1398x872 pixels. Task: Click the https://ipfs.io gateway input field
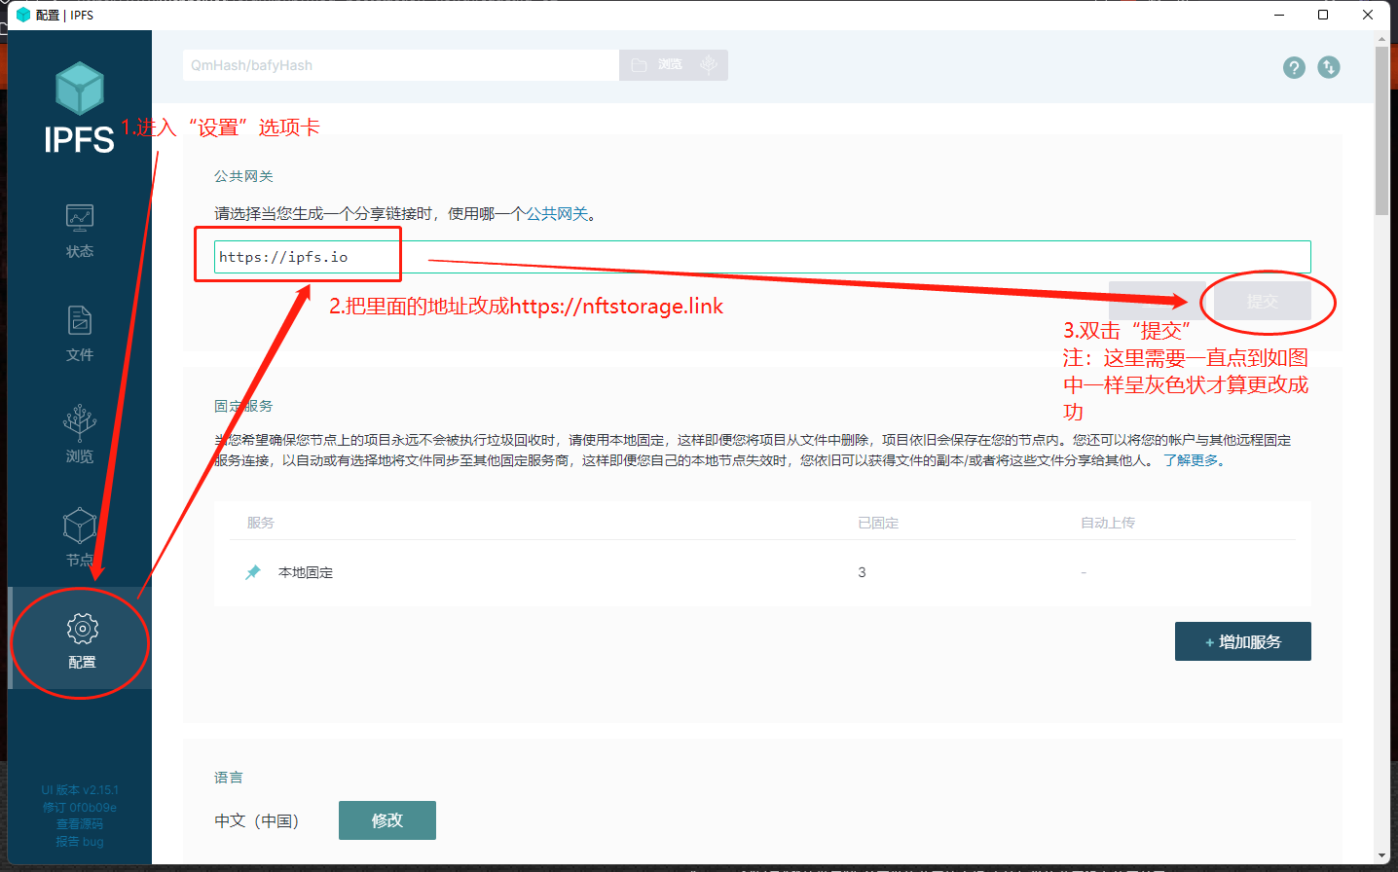762,257
